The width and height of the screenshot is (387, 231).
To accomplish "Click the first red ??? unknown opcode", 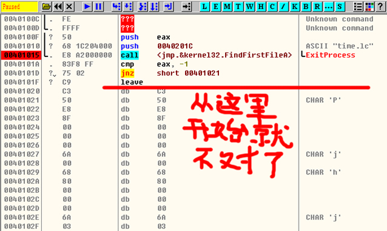I will click(x=127, y=19).
